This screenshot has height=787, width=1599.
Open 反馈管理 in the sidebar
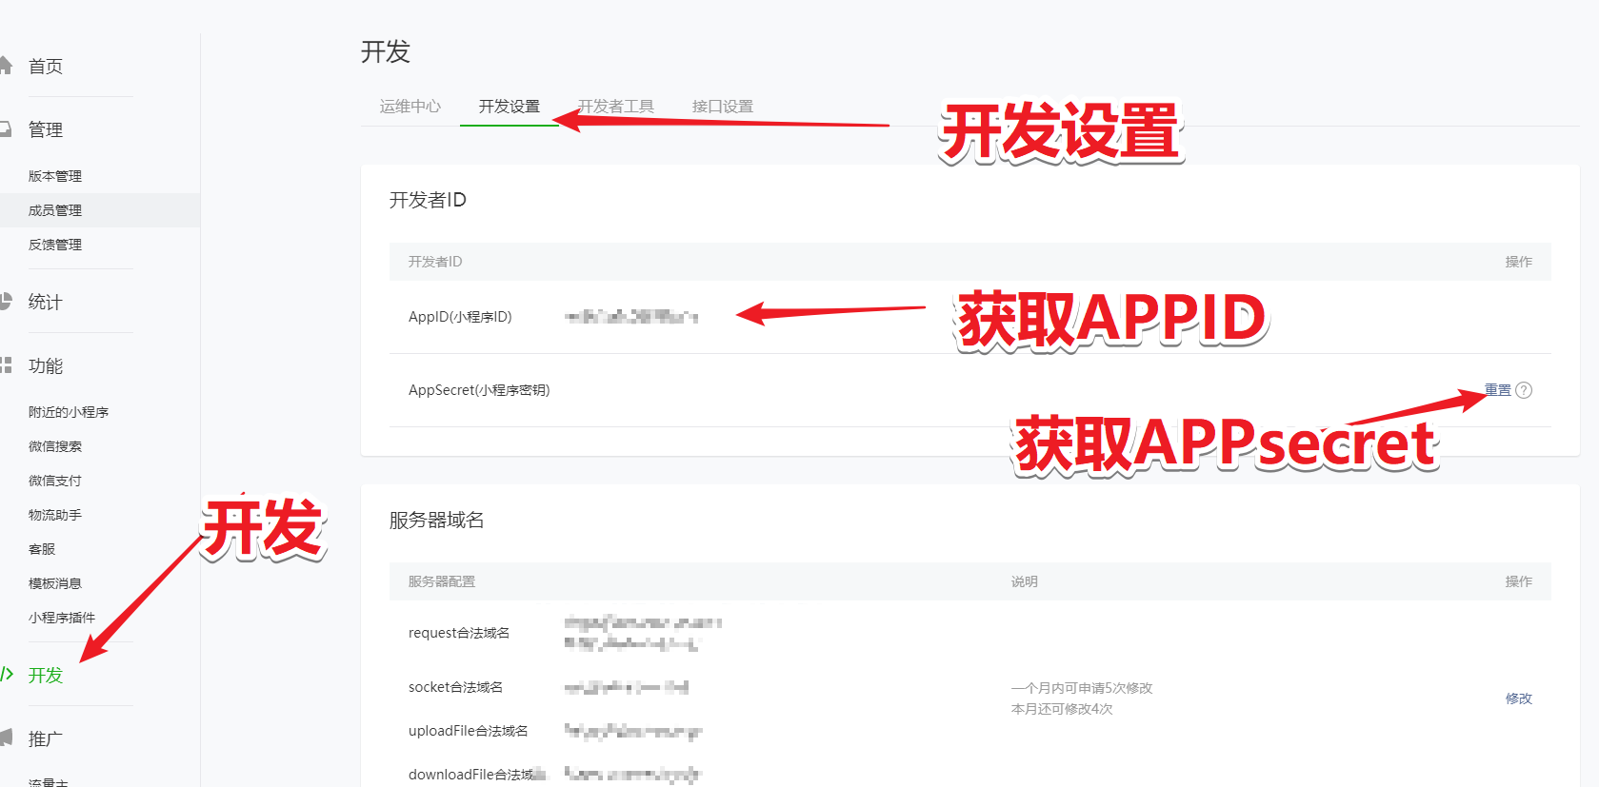(x=55, y=245)
